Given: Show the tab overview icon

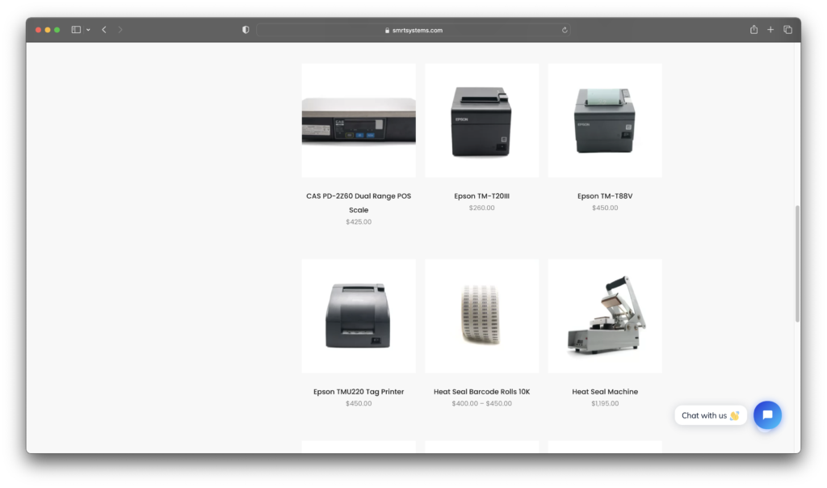Looking at the screenshot, I should click(x=788, y=30).
